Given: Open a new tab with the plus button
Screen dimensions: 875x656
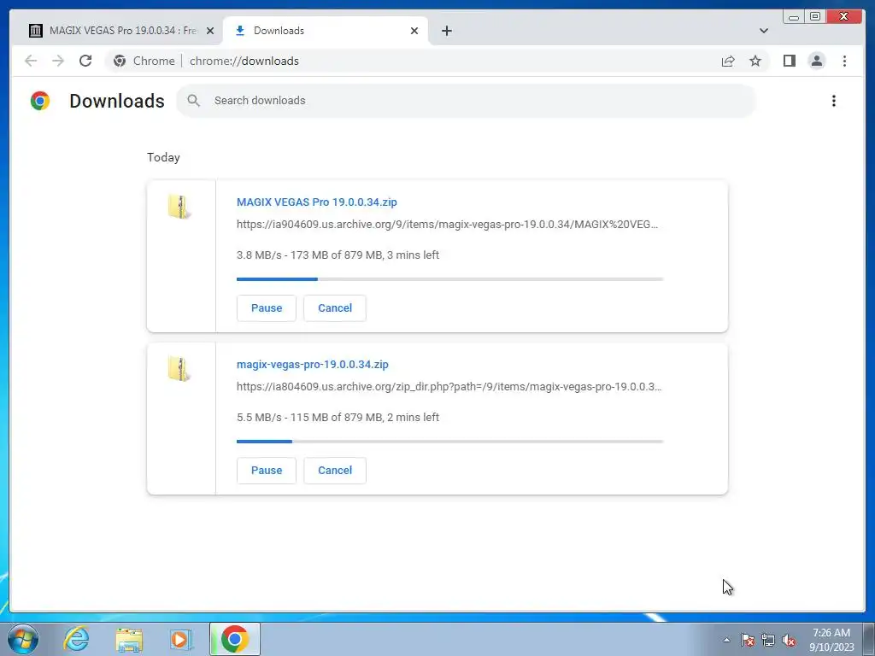Looking at the screenshot, I should tap(446, 31).
